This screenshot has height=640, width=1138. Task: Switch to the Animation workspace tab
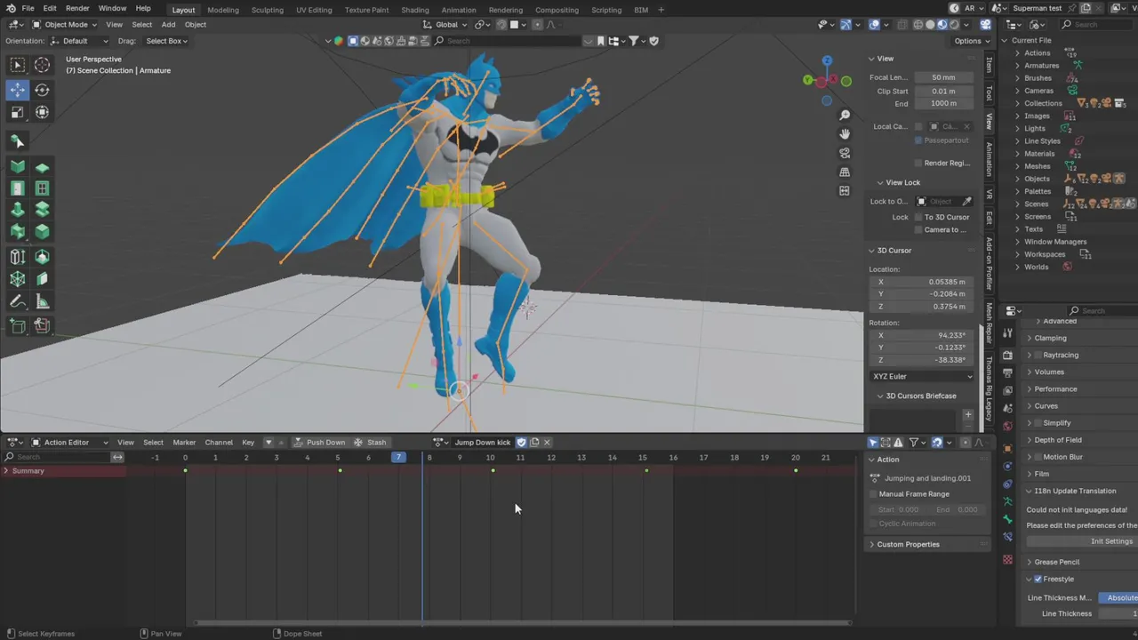point(459,10)
